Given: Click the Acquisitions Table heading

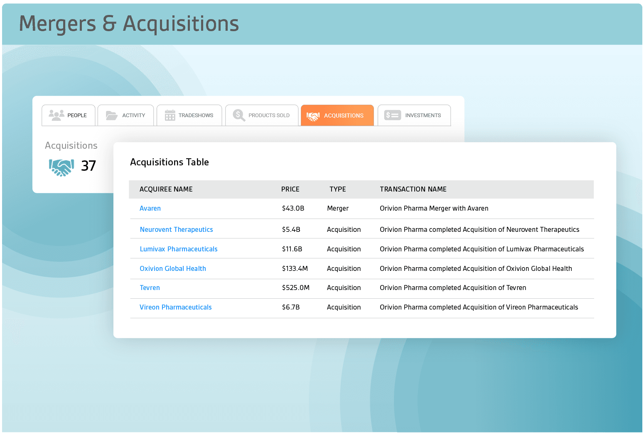Looking at the screenshot, I should tap(170, 162).
